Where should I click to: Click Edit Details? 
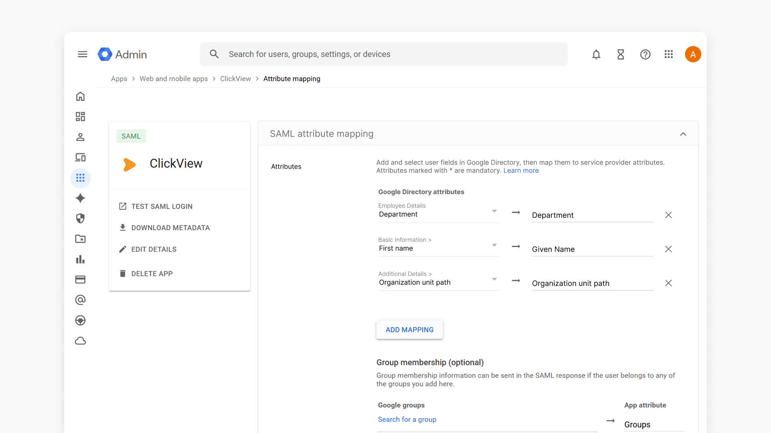click(x=148, y=249)
